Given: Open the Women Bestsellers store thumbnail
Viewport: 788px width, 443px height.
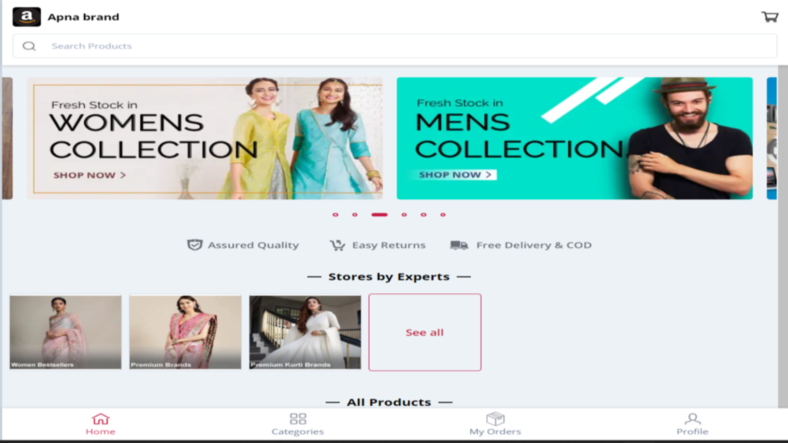Looking at the screenshot, I should tap(65, 332).
